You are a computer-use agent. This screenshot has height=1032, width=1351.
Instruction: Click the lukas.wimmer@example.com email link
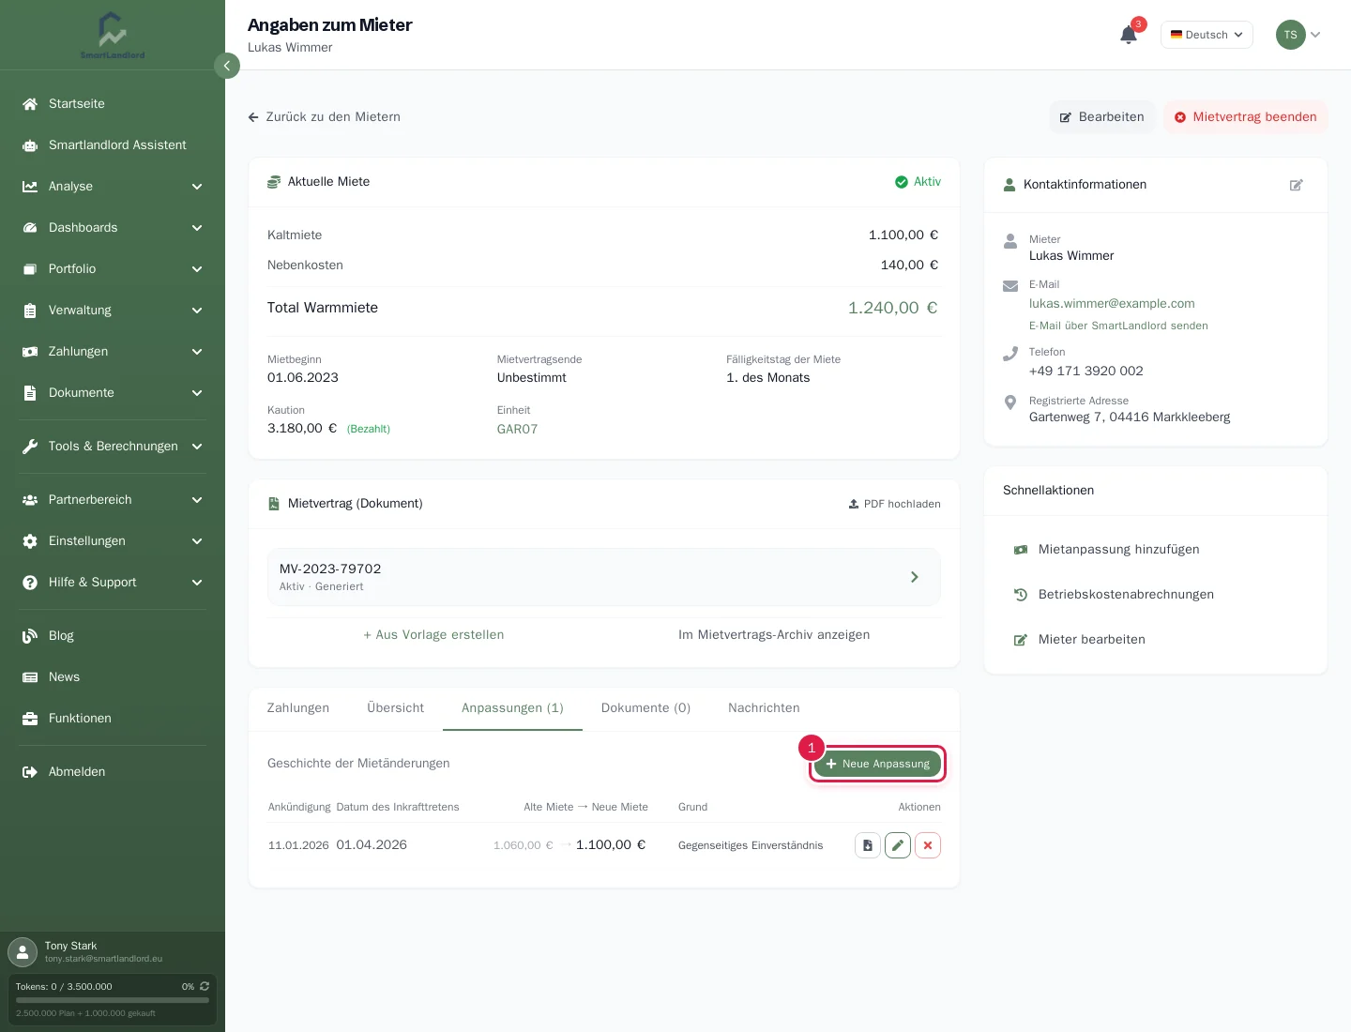1112,303
